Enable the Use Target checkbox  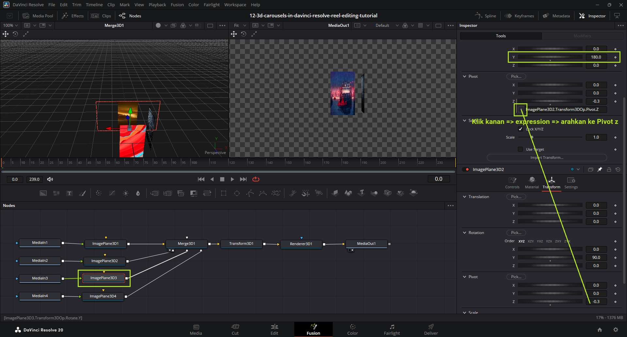click(x=521, y=149)
